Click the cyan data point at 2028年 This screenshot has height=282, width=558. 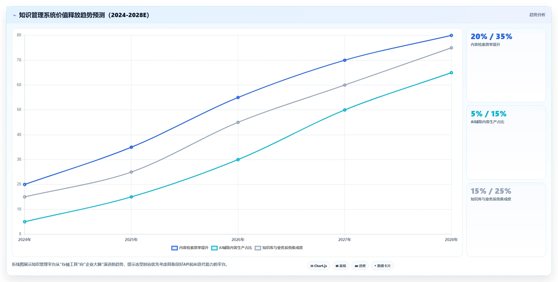click(x=451, y=73)
